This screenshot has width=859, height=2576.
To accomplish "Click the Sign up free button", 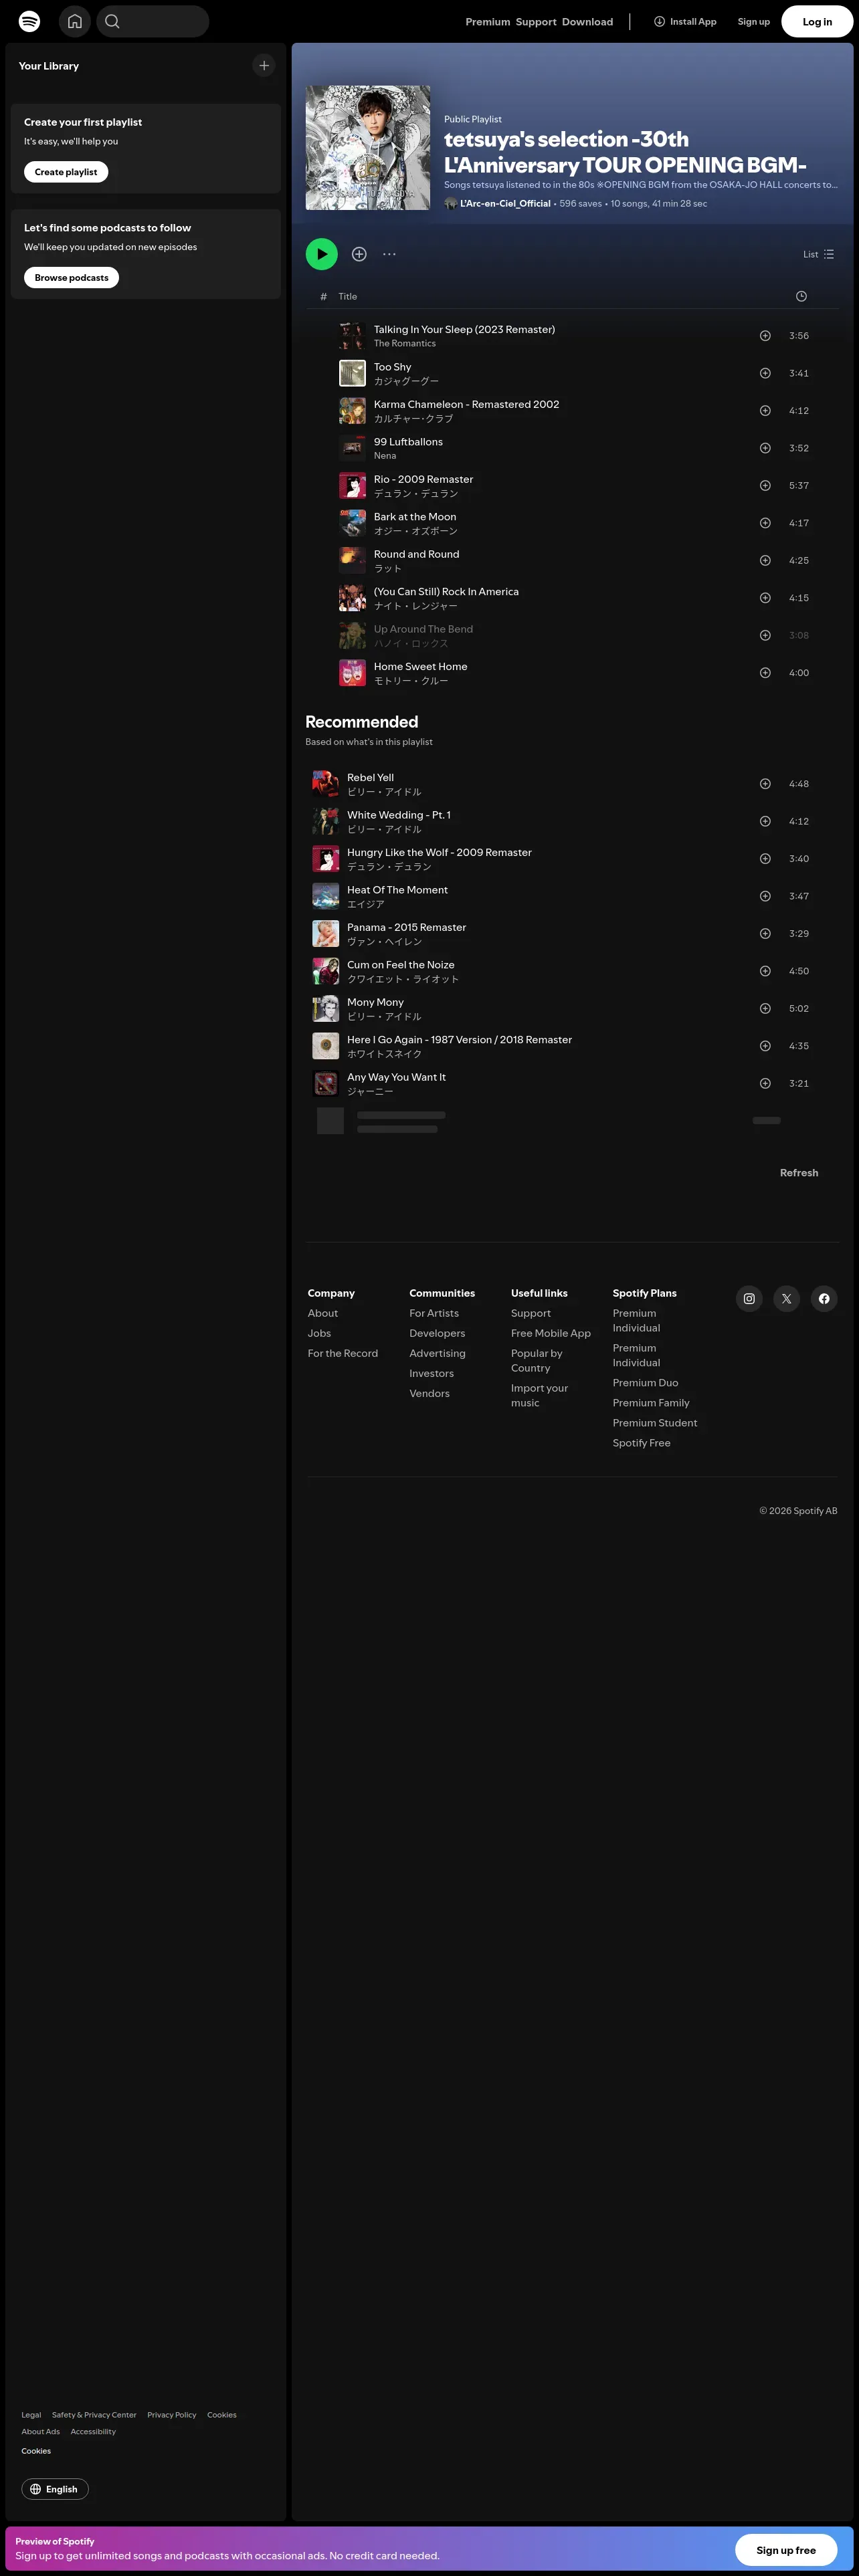I will coord(786,2550).
